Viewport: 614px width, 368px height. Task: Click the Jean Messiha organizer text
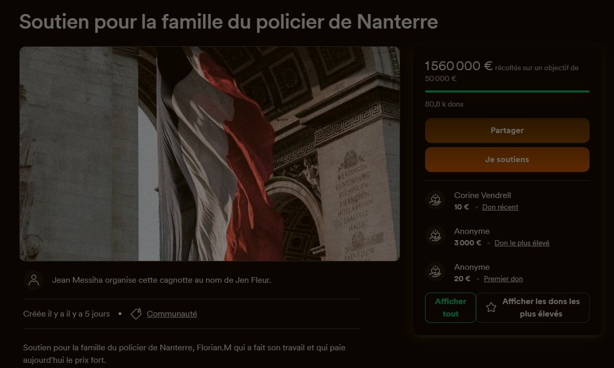pos(161,280)
